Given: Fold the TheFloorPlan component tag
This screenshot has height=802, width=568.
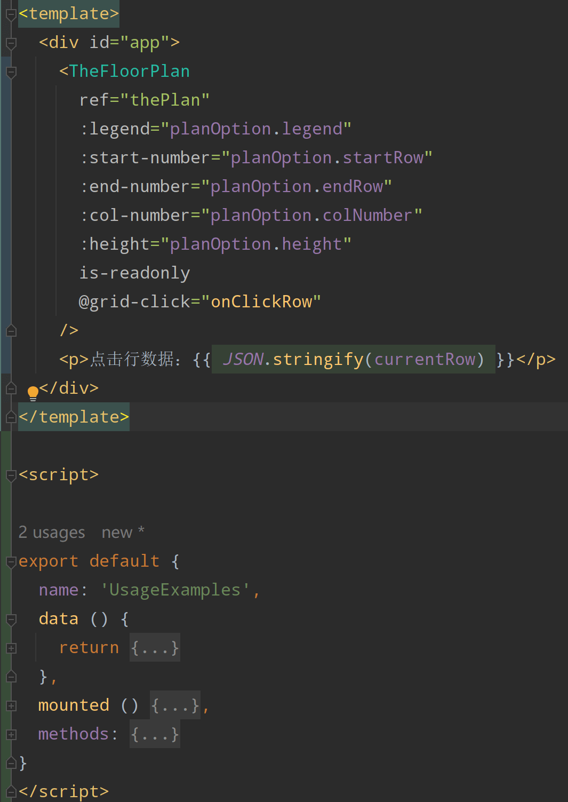Looking at the screenshot, I should (11, 72).
